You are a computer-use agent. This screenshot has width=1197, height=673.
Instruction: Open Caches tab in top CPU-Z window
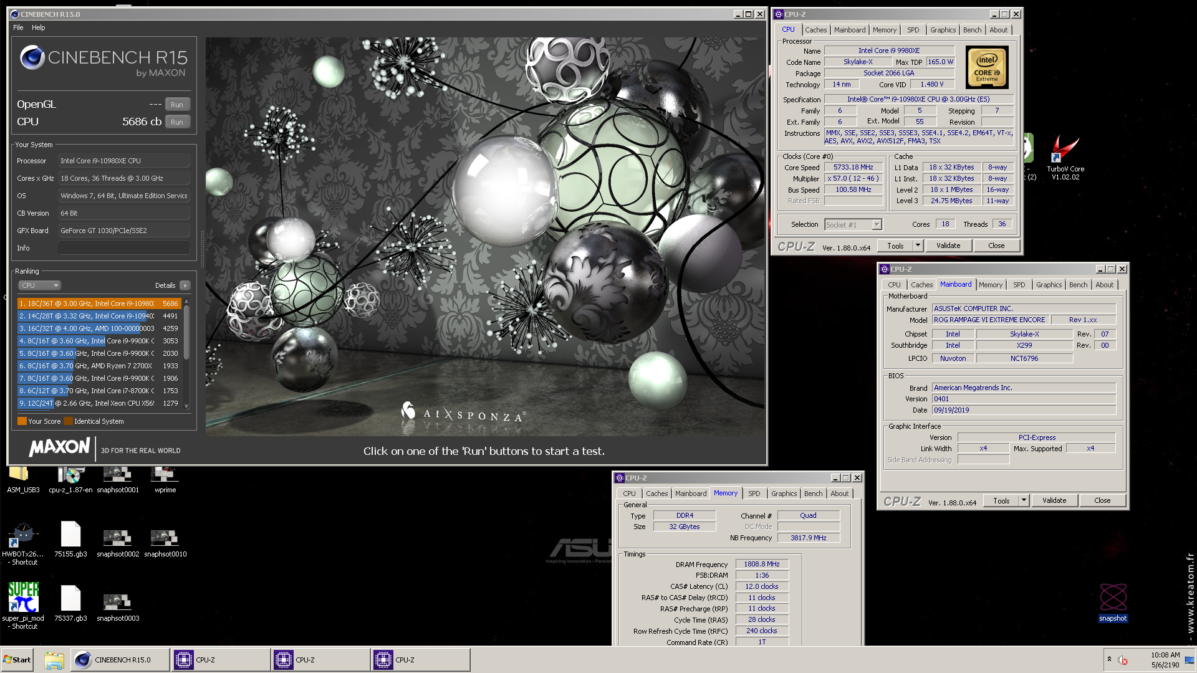[815, 30]
